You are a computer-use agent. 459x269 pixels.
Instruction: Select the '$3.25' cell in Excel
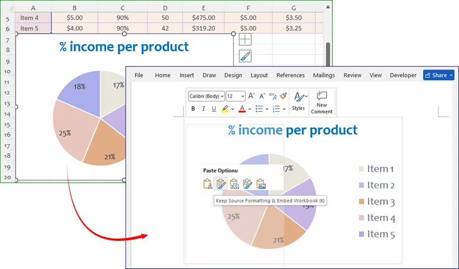pyautogui.click(x=294, y=28)
